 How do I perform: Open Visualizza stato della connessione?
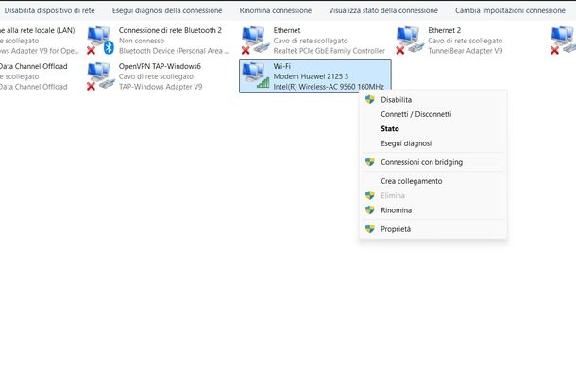383,10
